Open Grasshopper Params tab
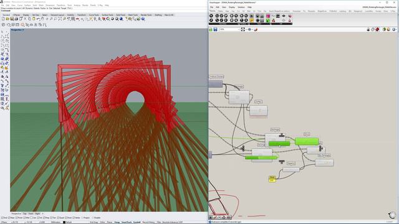Screen dimensions: 399x224 coord(212,11)
